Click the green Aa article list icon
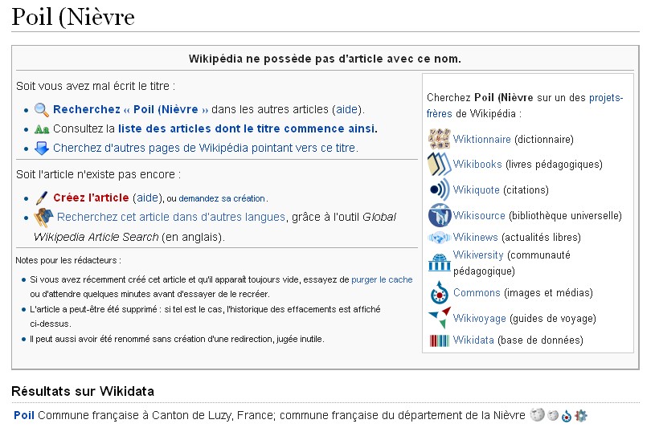Screen dimensions: 655x440 [41, 129]
